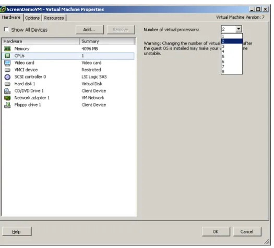Enable Show All Devices checkbox
The height and width of the screenshot is (248, 274).
(x=6, y=30)
